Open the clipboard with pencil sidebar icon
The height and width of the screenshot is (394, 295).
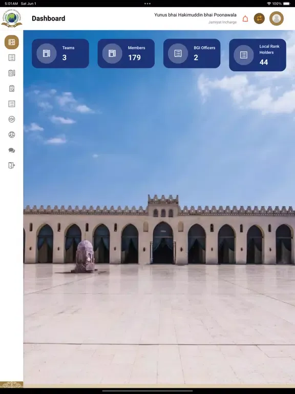pos(12,73)
